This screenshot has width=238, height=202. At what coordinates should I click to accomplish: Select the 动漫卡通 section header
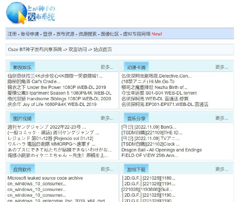(x=136, y=66)
